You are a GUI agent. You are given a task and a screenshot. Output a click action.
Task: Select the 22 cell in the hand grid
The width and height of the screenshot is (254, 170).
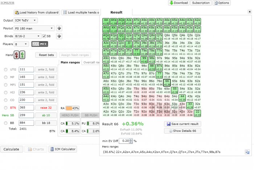click(197, 113)
